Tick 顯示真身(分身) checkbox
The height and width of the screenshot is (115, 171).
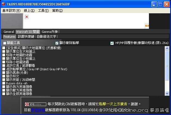[x=4, y=72]
